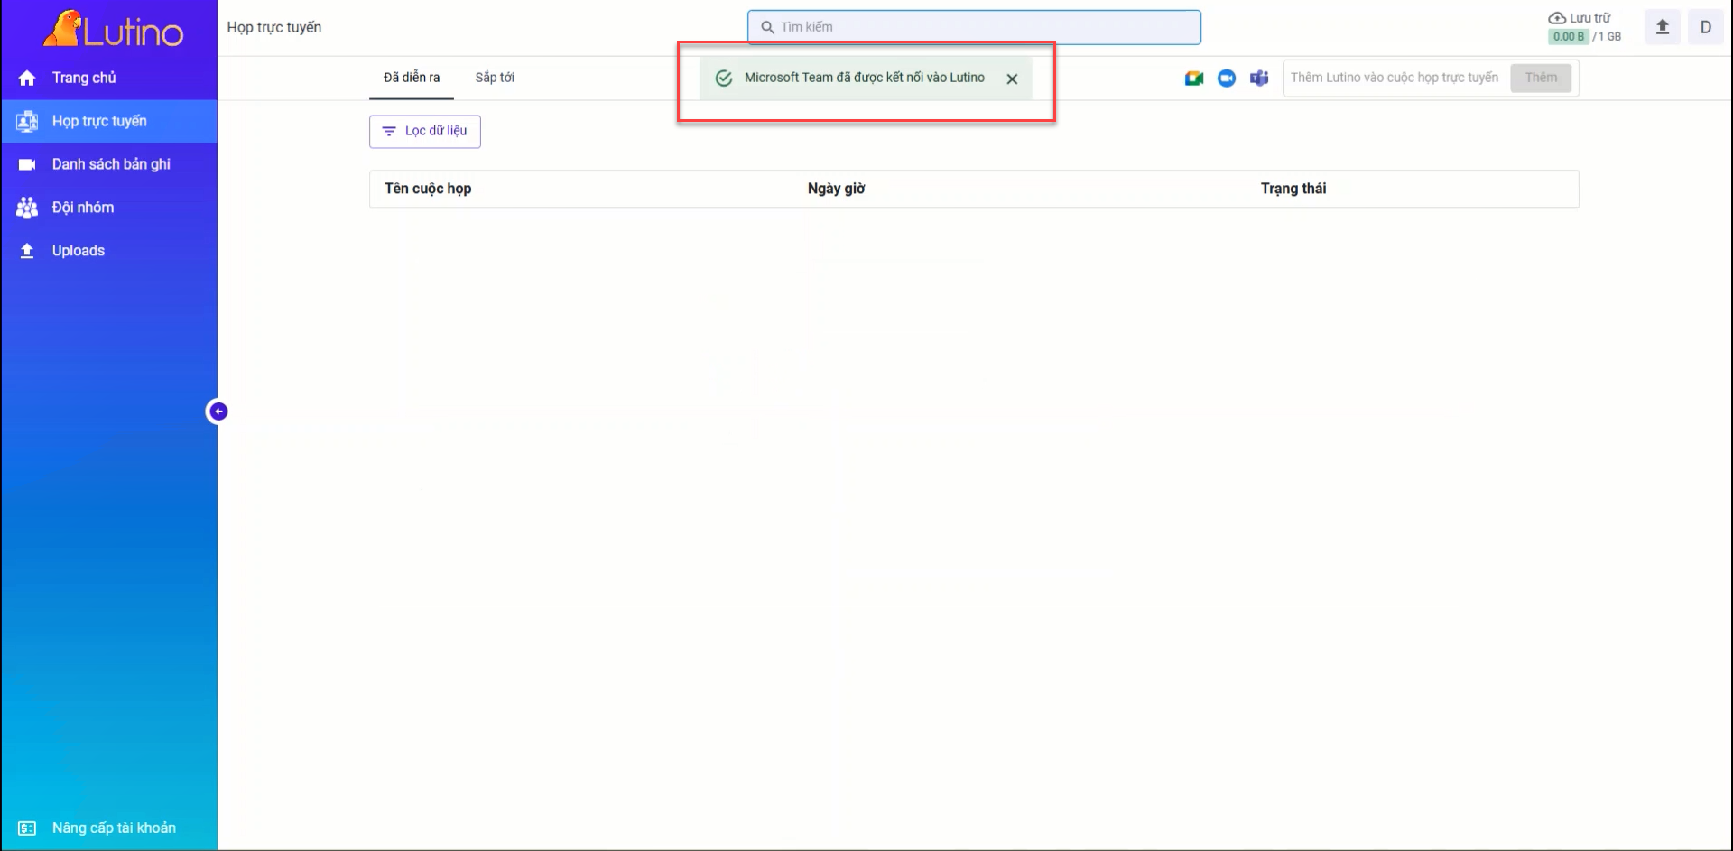1733x851 pixels.
Task: Click the Microsoft Teams icon
Action: pyautogui.click(x=1259, y=79)
